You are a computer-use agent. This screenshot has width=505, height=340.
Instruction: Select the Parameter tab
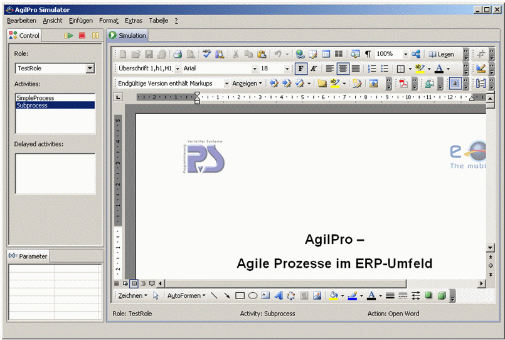(28, 256)
